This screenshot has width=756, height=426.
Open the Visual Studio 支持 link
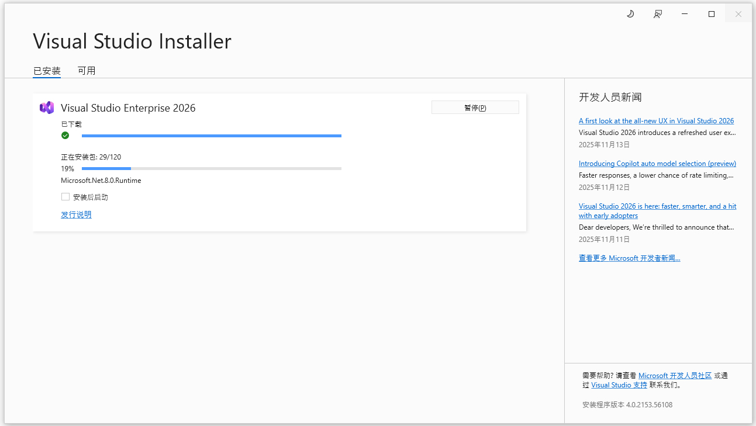tap(619, 385)
